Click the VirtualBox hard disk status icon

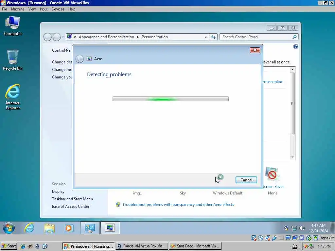[x=254, y=238]
